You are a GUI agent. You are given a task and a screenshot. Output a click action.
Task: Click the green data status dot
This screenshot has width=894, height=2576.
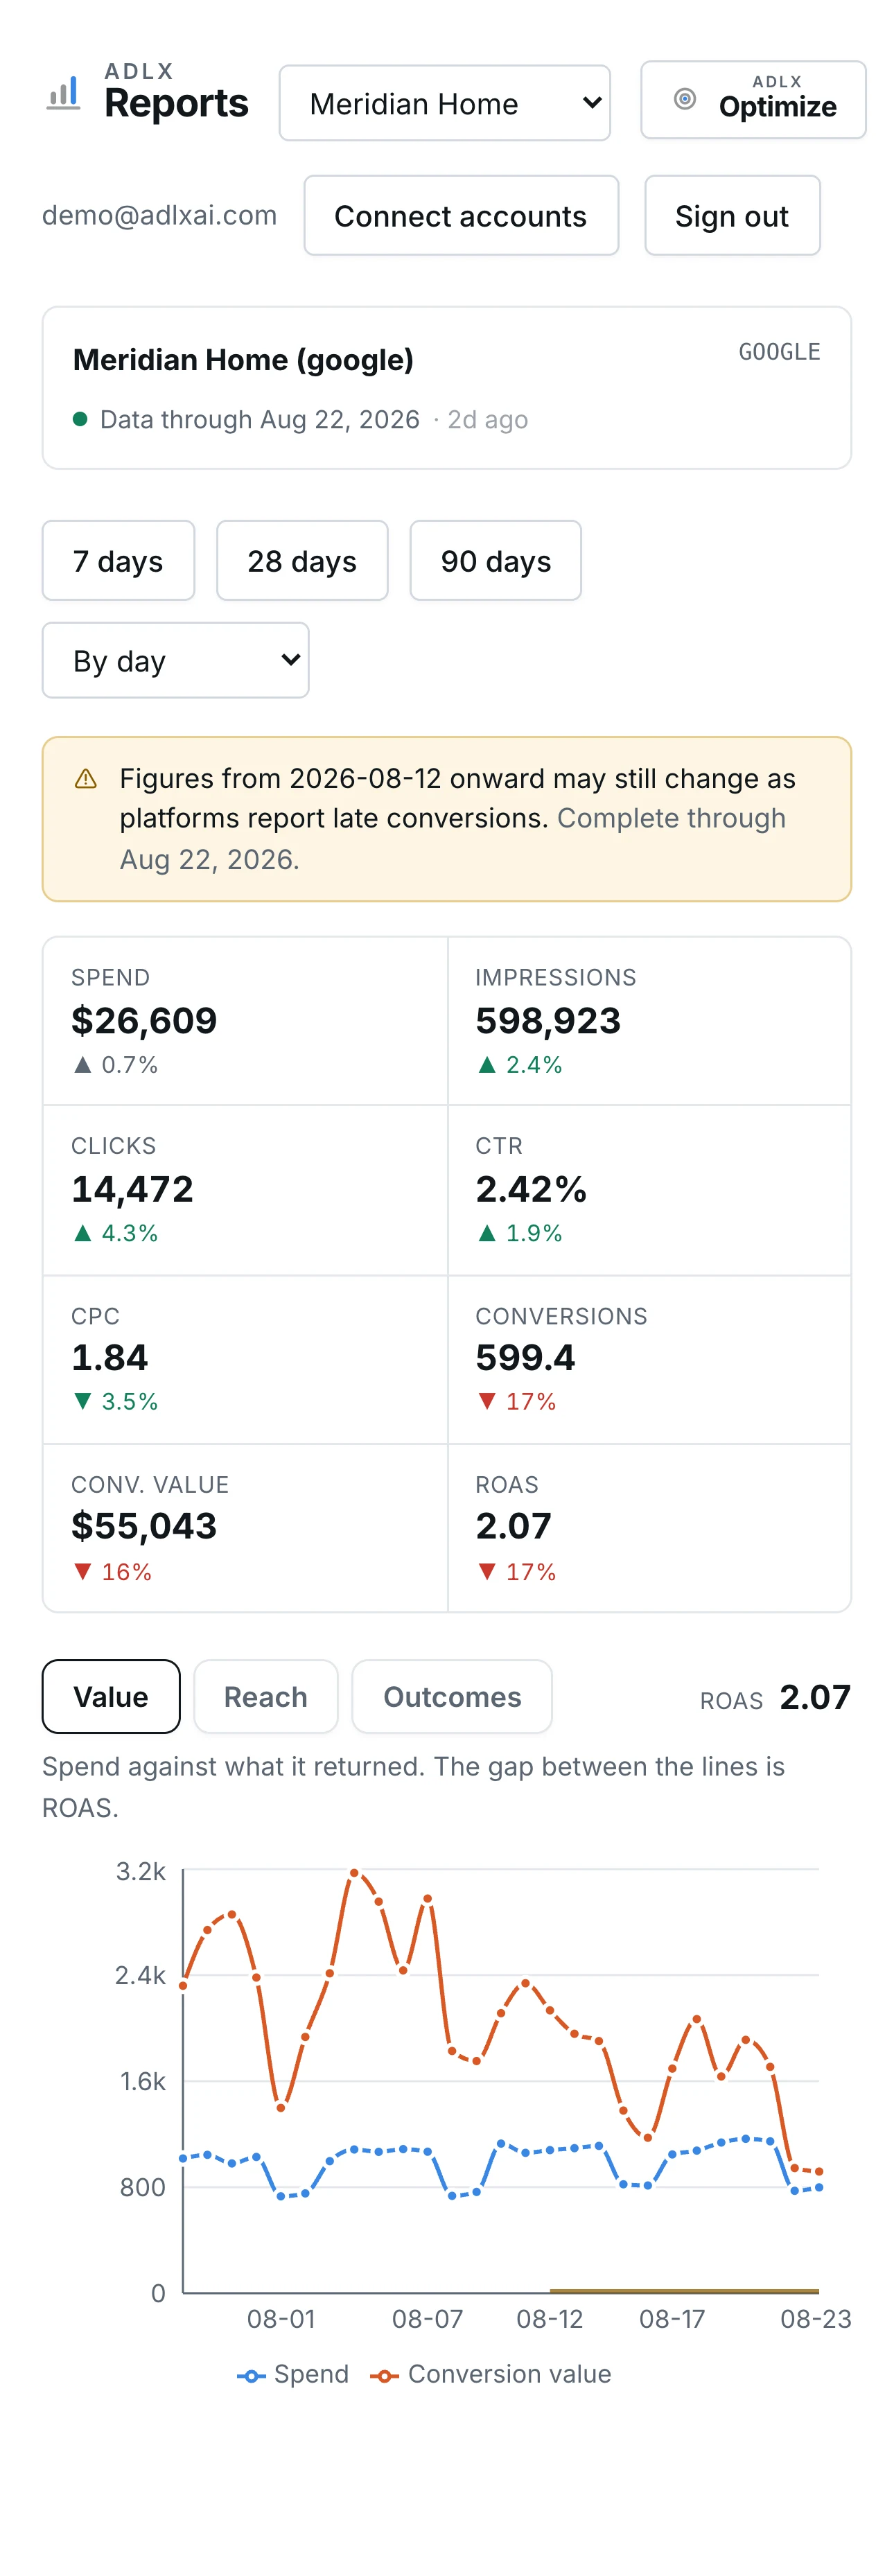click(x=80, y=419)
